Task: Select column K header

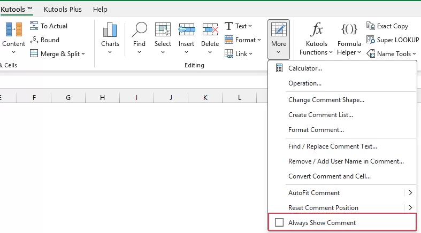Action: pos(205,98)
